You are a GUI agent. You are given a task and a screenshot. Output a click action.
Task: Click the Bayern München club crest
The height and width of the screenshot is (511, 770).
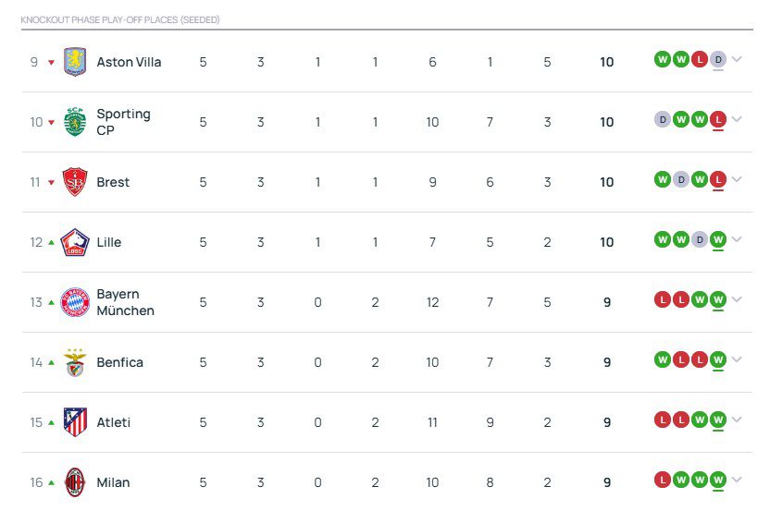pyautogui.click(x=75, y=302)
